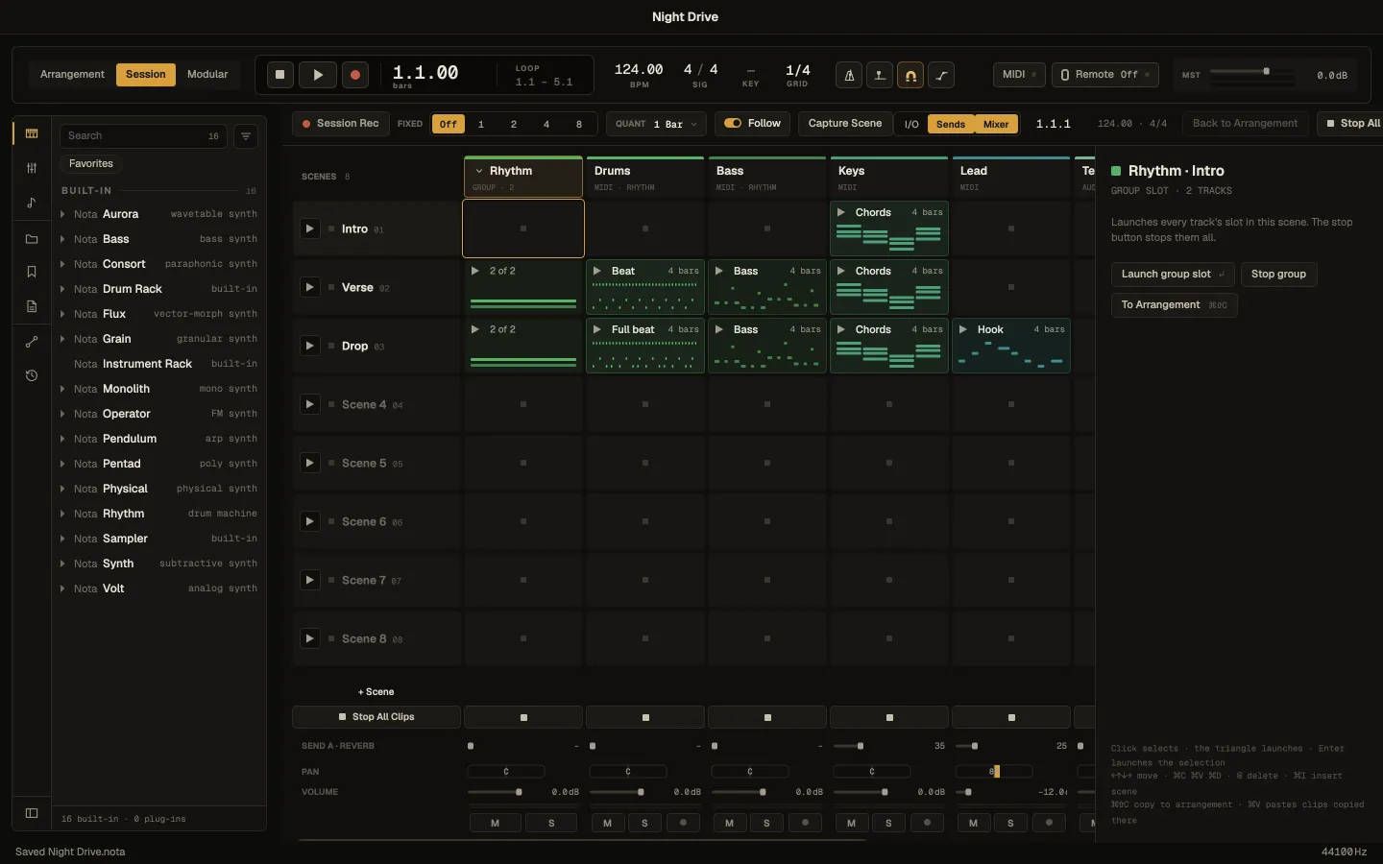Open the history clock sidebar icon
The height and width of the screenshot is (864, 1383).
32,375
